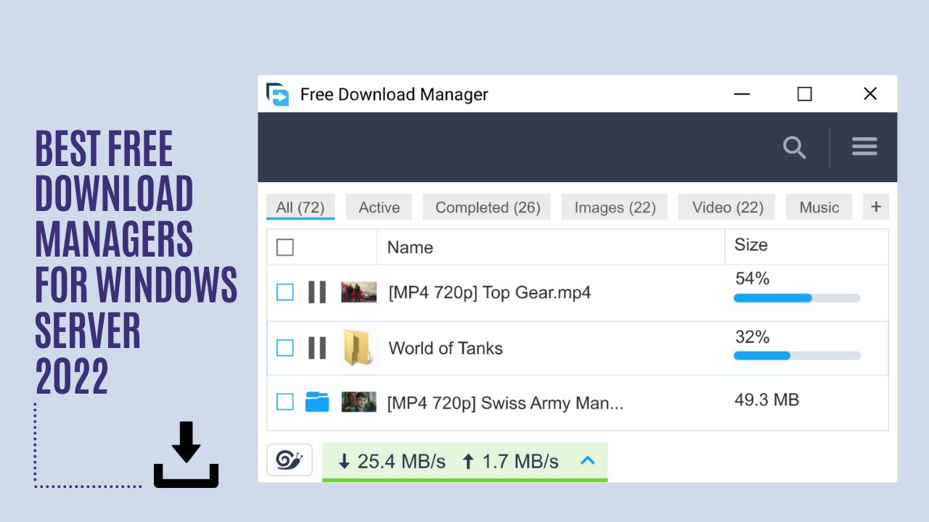Click the snail speed-limit icon
The height and width of the screenshot is (522, 929).
click(289, 461)
